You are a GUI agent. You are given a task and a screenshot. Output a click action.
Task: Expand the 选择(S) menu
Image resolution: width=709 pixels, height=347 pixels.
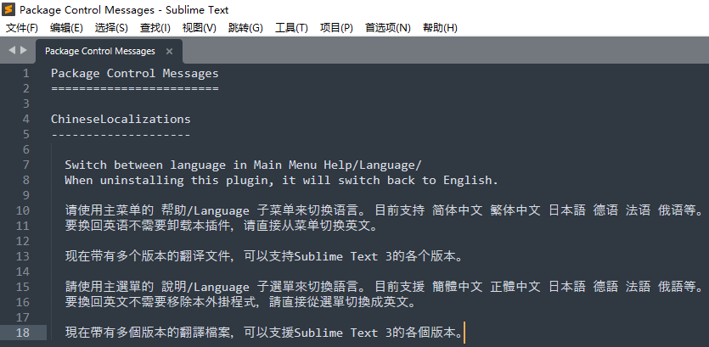tap(111, 28)
